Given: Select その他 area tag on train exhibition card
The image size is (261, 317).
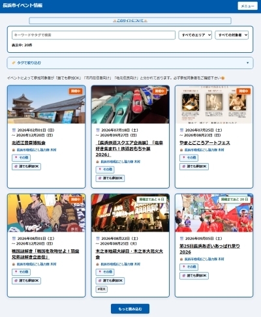Looking at the screenshot, I should (x=105, y=170).
